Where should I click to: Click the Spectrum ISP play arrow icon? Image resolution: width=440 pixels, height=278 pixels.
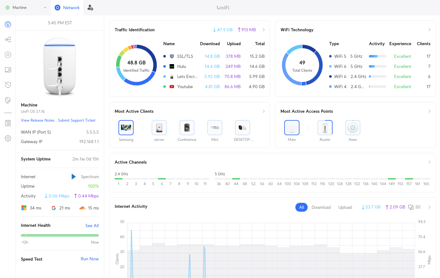pyautogui.click(x=74, y=177)
